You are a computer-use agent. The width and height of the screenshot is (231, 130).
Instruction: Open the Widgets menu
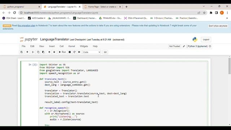click(84, 46)
